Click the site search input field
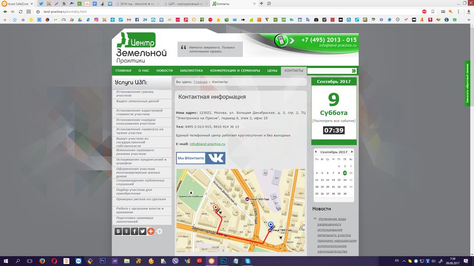This screenshot has height=266, width=474. click(x=329, y=71)
